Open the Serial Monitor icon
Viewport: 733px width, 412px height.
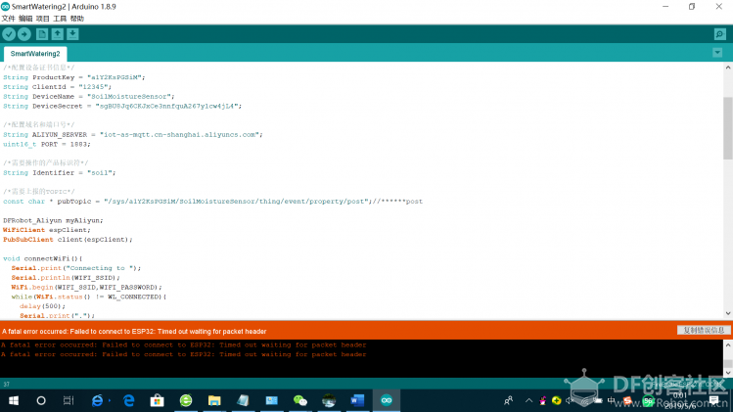click(720, 34)
